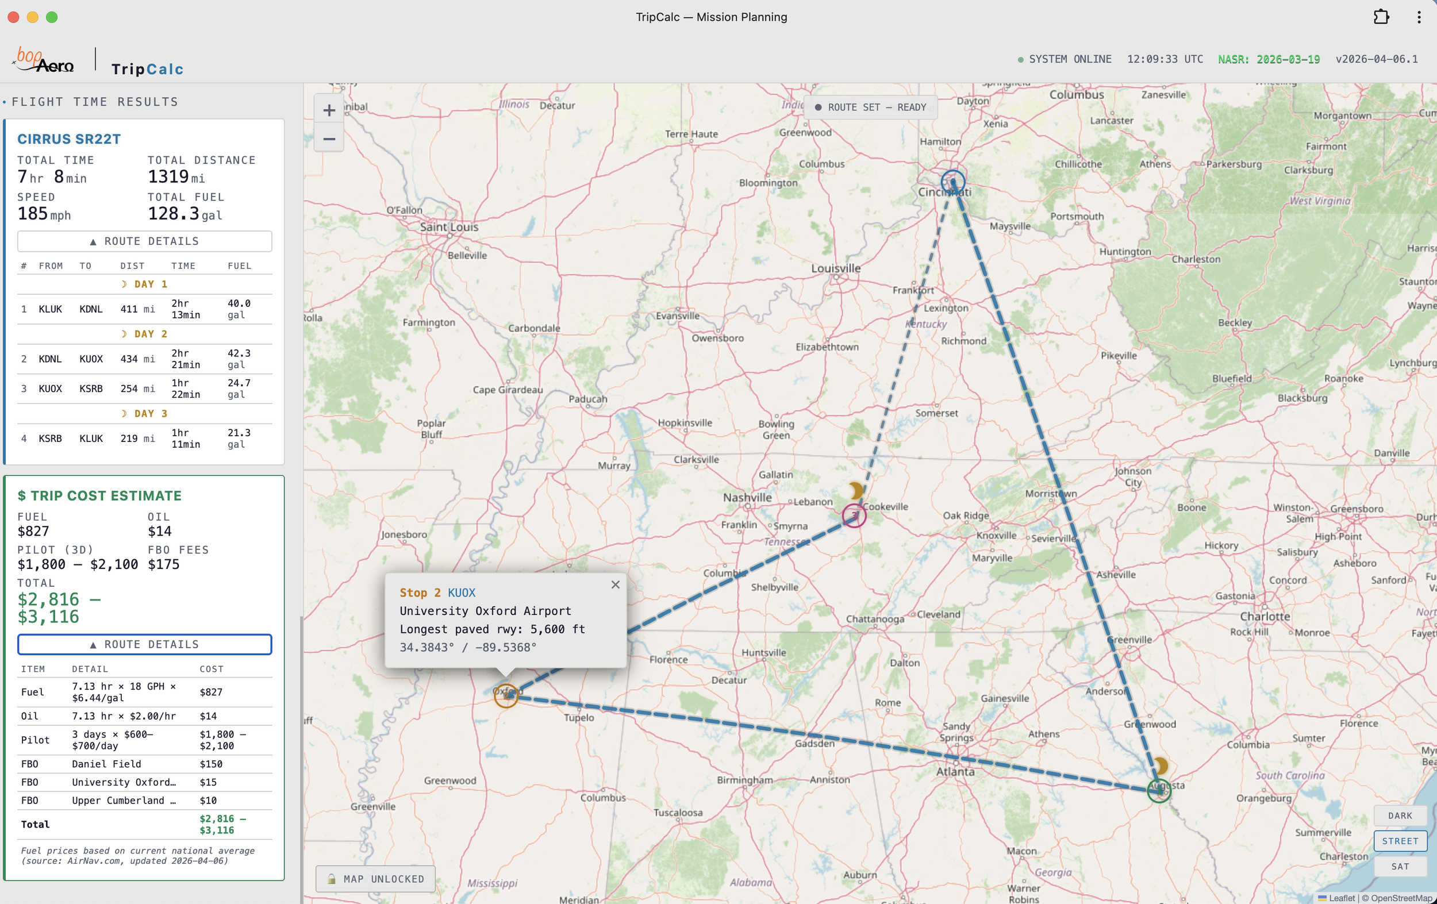Select the Street map style
The width and height of the screenshot is (1437, 904).
pyautogui.click(x=1400, y=841)
